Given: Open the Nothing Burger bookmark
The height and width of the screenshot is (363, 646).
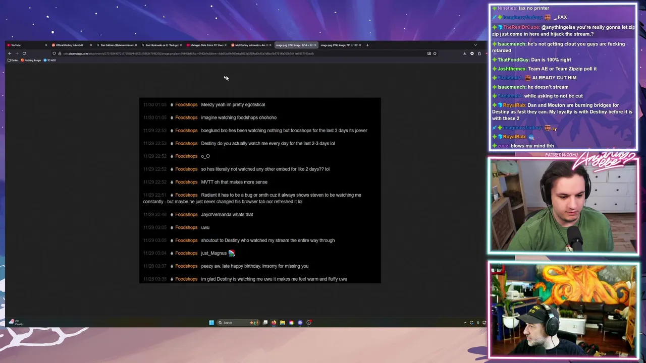Looking at the screenshot, I should click(x=31, y=60).
